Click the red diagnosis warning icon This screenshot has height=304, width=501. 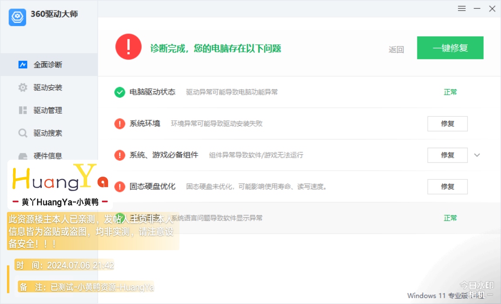point(129,47)
